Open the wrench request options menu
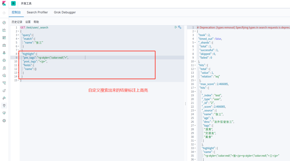The image size is (290, 161). pos(180,27)
